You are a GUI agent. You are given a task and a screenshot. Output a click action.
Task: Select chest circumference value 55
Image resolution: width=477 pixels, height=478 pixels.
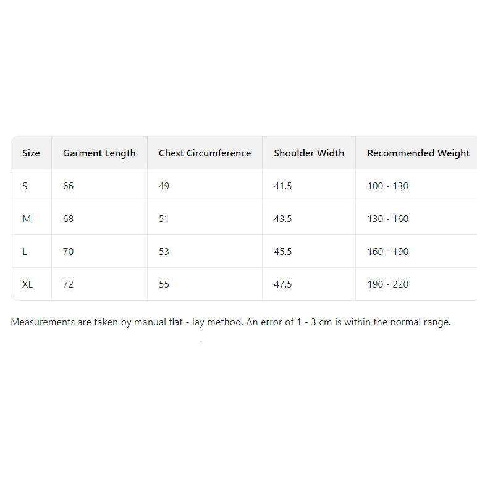coord(164,284)
